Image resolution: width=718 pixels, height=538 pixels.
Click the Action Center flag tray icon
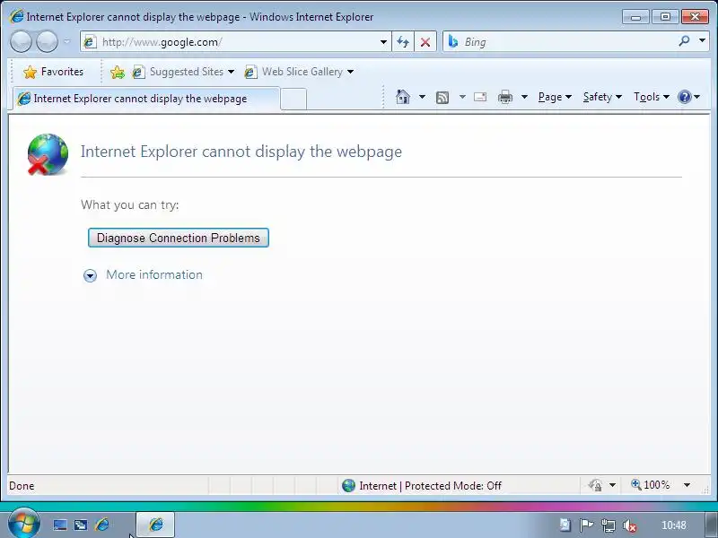click(x=586, y=525)
